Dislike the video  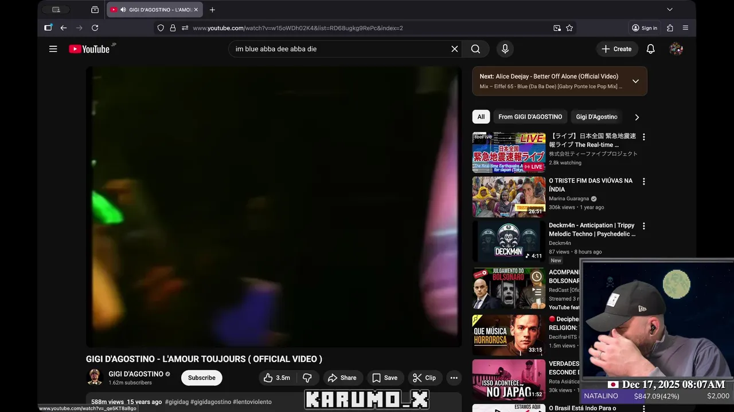307,378
